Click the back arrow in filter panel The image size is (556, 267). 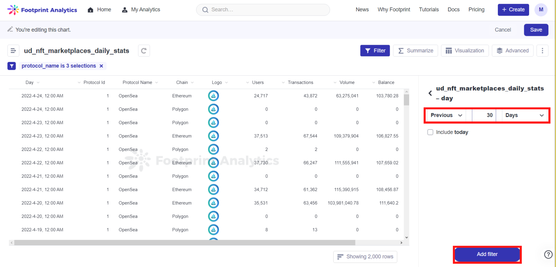430,93
